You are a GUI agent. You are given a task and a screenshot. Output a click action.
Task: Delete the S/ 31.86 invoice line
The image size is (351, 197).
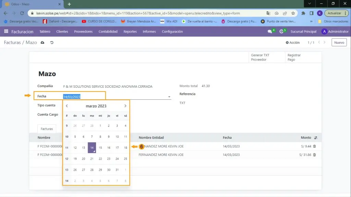coord(314,155)
